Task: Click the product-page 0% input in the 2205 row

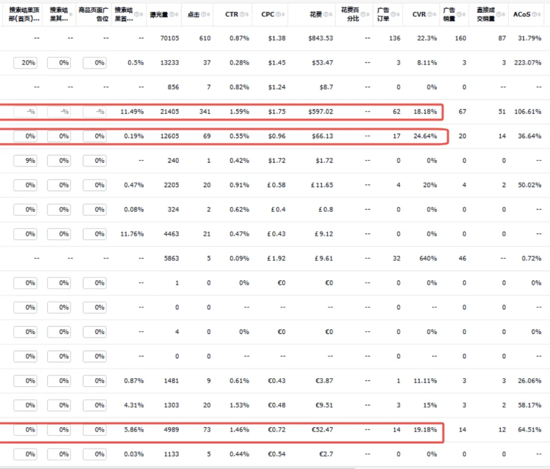Action: (95, 185)
